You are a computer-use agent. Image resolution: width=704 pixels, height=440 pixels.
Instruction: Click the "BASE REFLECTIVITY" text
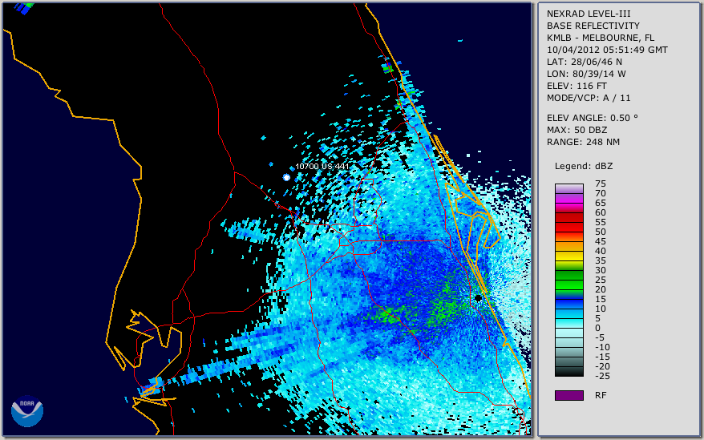click(x=593, y=26)
